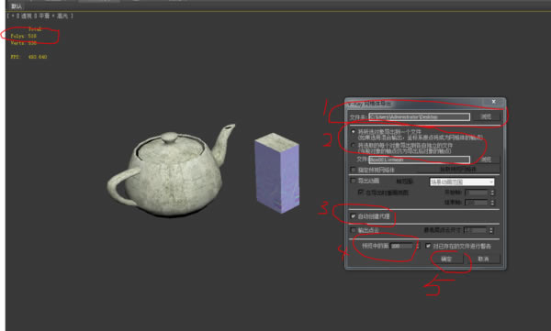The image size is (551, 331).
Task: Toggle the 导出动画 export animation checkbox
Action: (354, 181)
